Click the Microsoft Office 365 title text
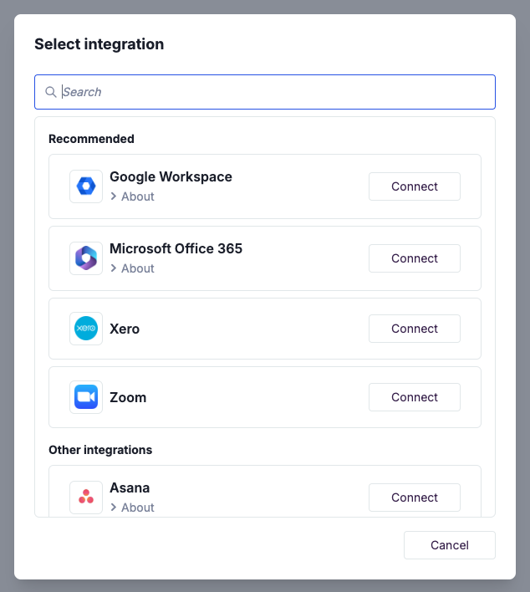Image resolution: width=530 pixels, height=592 pixels. click(176, 249)
